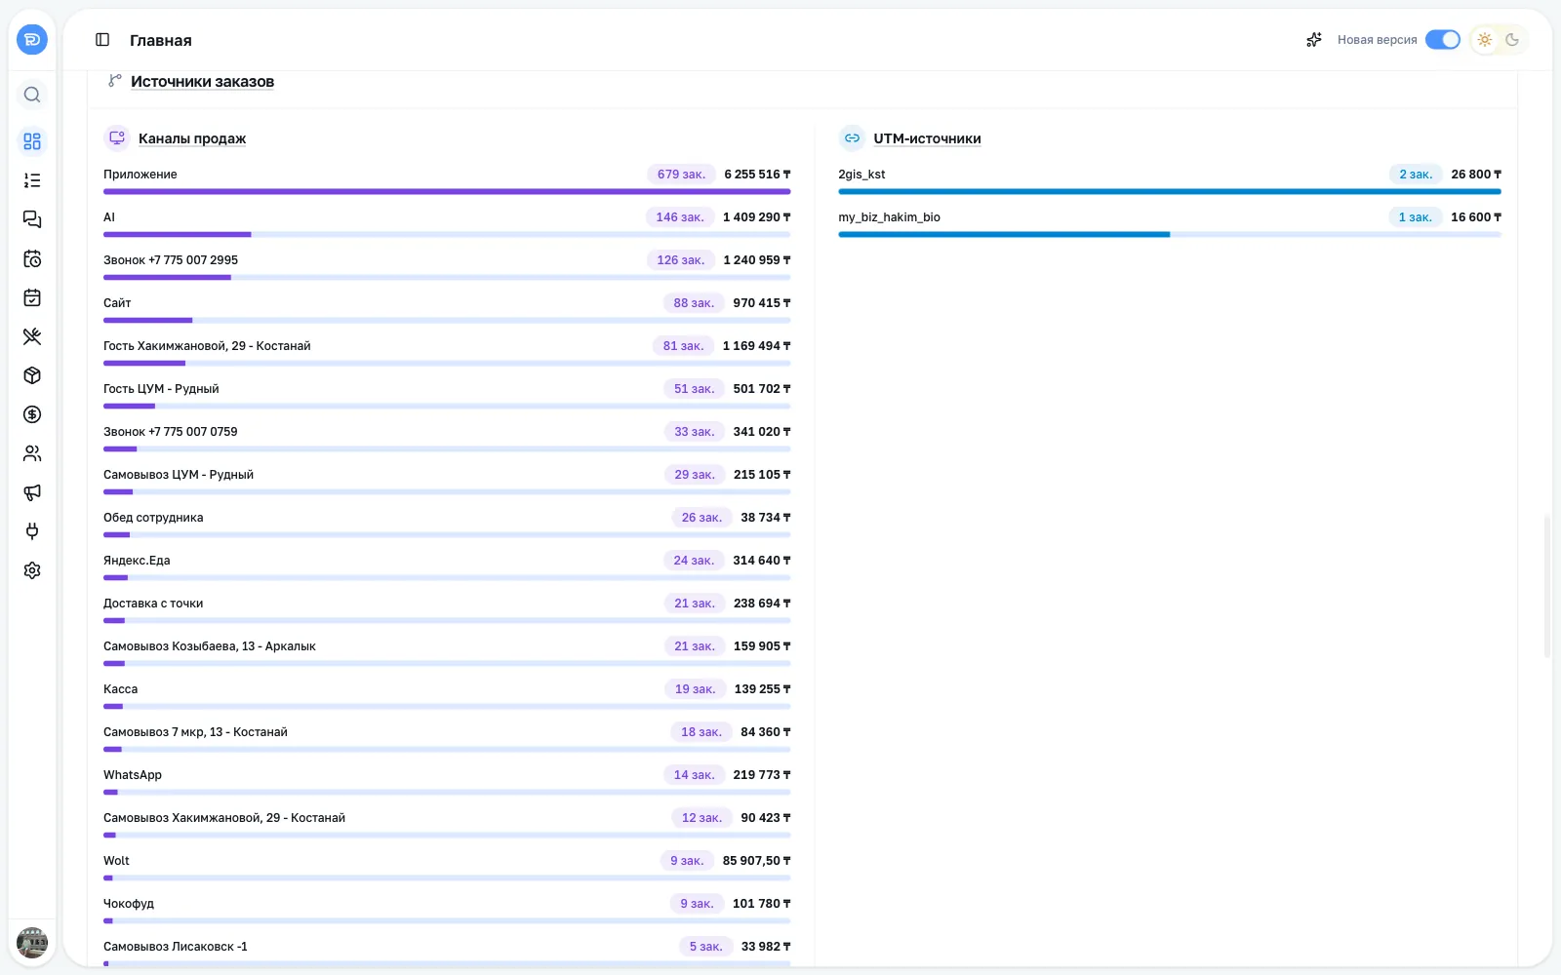Open the orders list icon

(32, 180)
